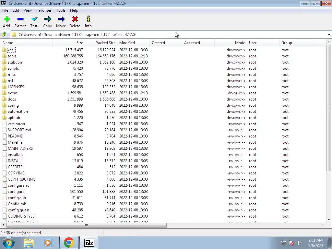Select the misc folder name

[x=12, y=74]
